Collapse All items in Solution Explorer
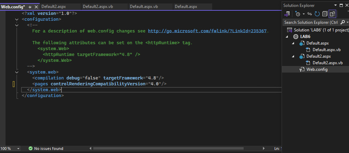349x153 pixels. click(x=325, y=14)
